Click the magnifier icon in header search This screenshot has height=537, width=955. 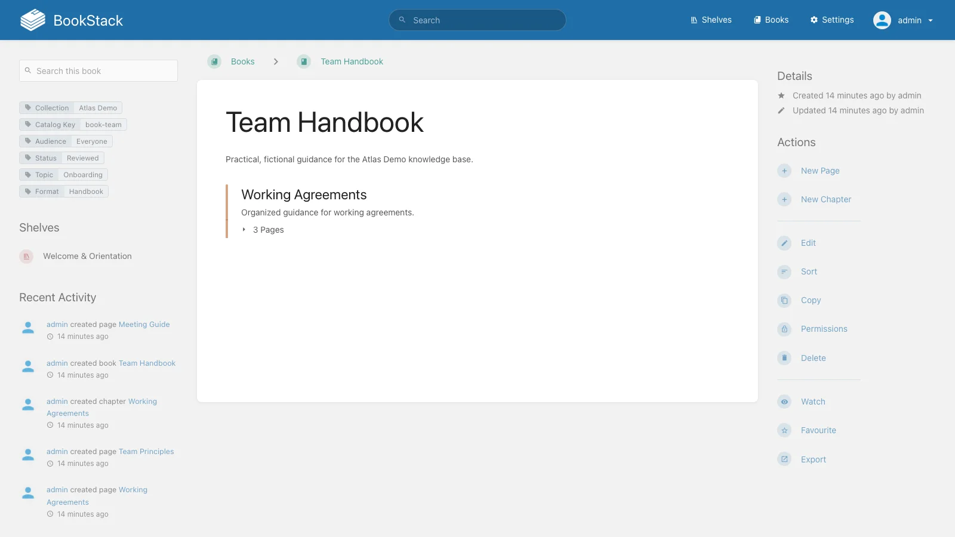click(402, 20)
